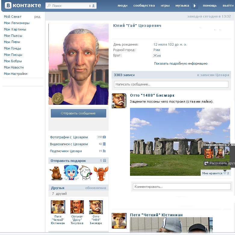
Task: Open Мои Бобры
Action: click(x=13, y=61)
